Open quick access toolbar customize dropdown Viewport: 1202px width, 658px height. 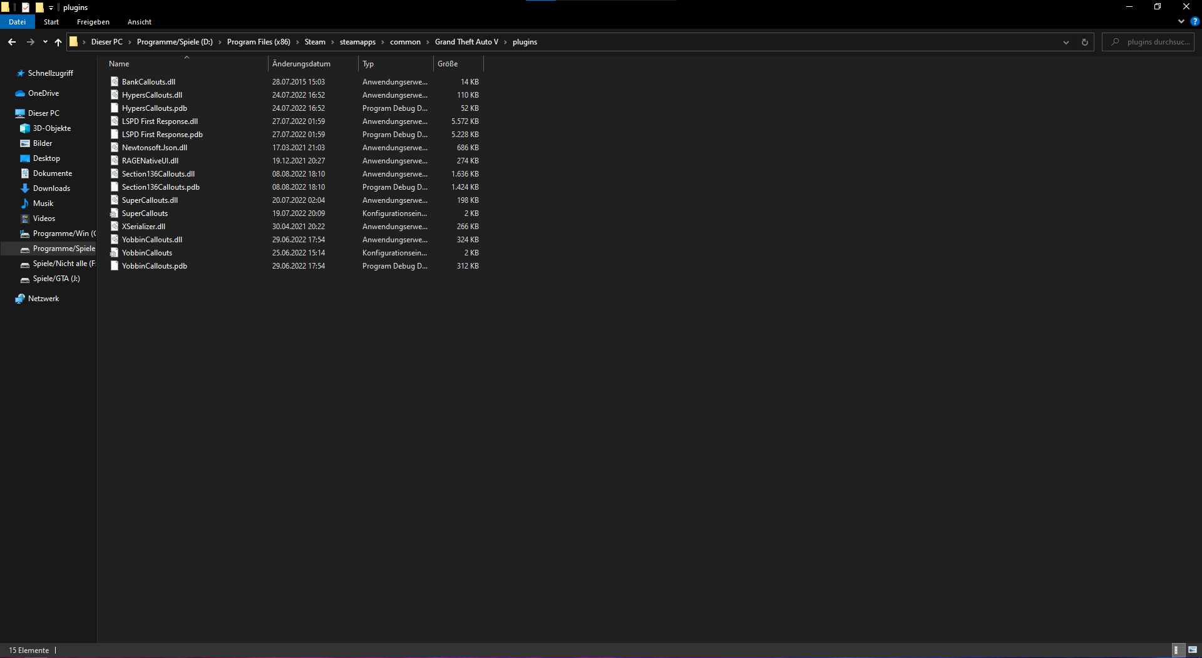(51, 8)
